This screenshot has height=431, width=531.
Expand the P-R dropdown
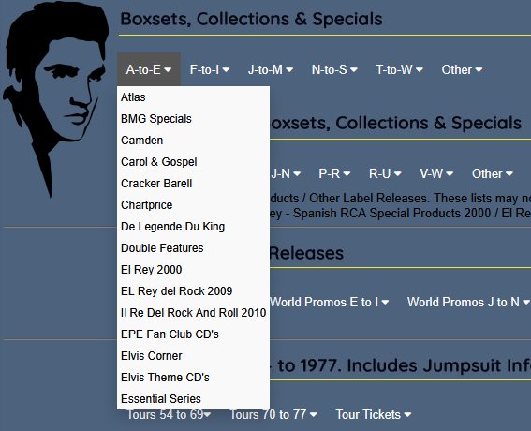coord(334,173)
